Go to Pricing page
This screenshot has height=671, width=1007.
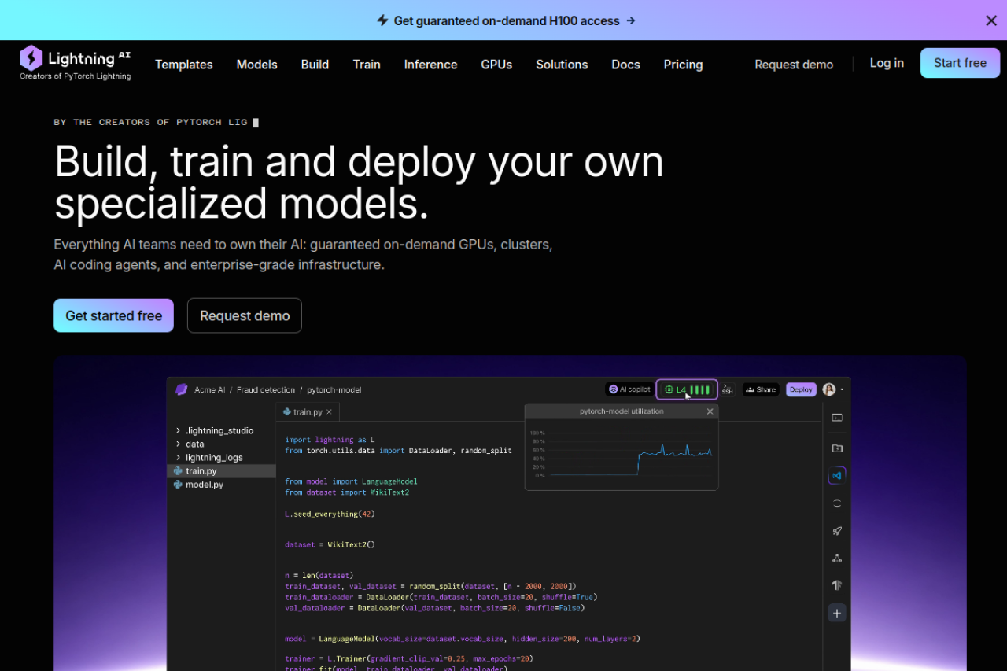tap(683, 65)
